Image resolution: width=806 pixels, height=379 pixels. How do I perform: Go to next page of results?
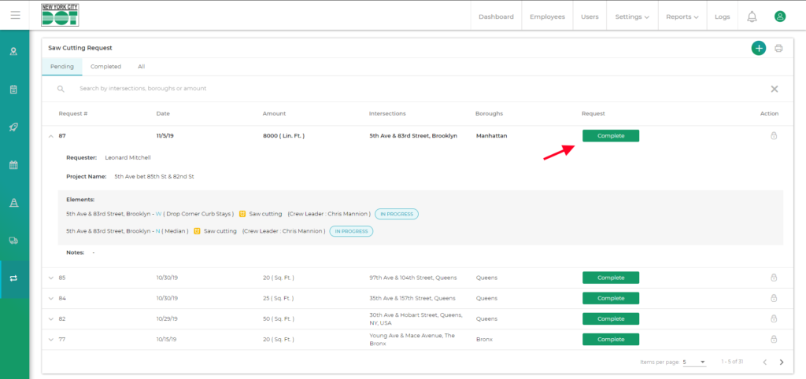pos(781,362)
